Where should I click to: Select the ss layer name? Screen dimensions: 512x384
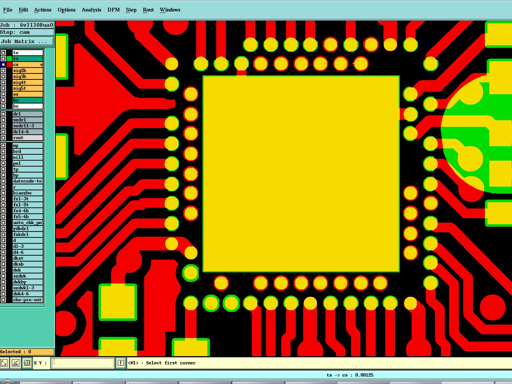tap(28, 94)
